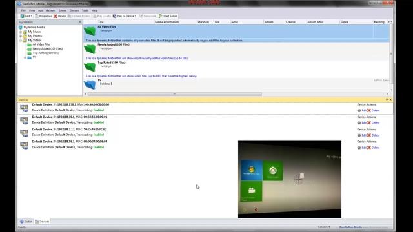Click green Newly Added folder icon in list
Screen dimensions: 413x232
[90, 49]
